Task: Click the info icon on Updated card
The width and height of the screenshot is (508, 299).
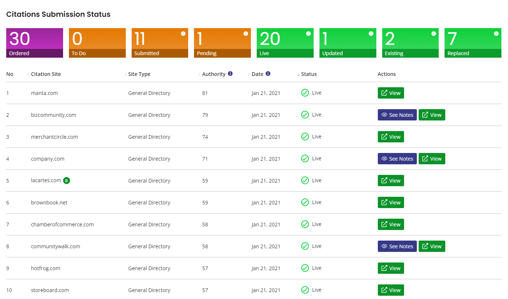Action: pyautogui.click(x=371, y=34)
